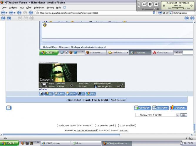Open the Verktyg menu
This screenshot has height=146, width=196.
[x=50, y=8]
